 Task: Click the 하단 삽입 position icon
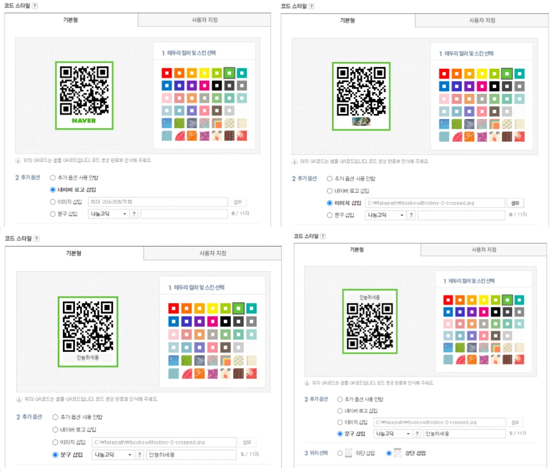tap(348, 453)
